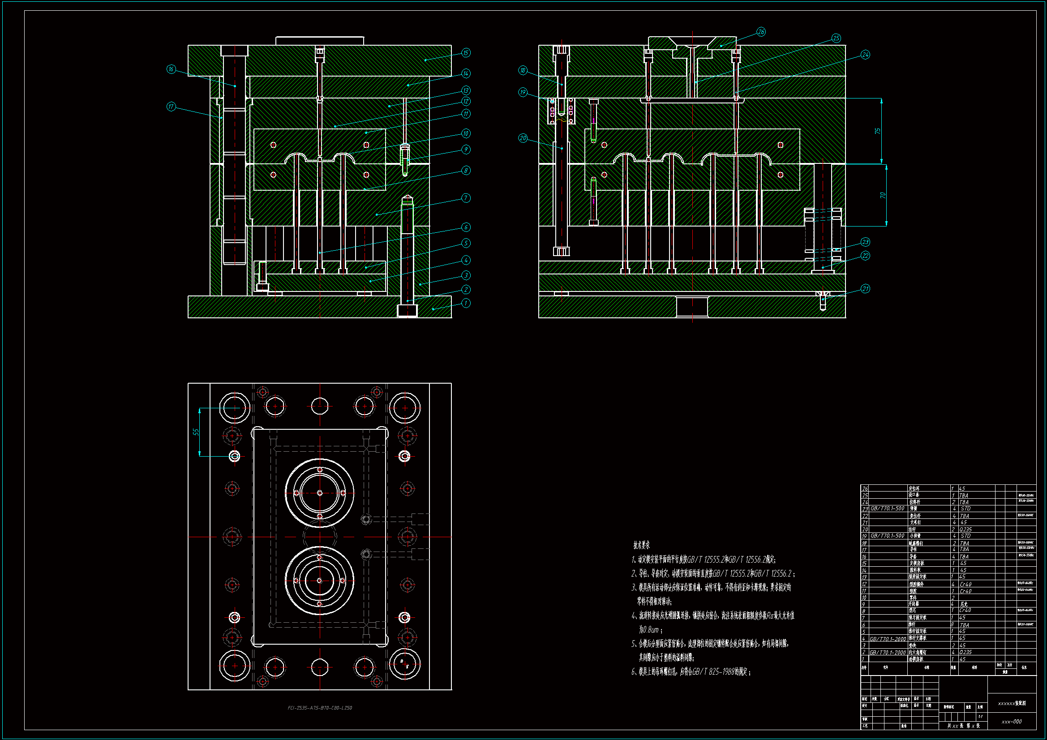
Task: Select the 共xx张 第x张 sheet count cell
Action: coord(963,726)
